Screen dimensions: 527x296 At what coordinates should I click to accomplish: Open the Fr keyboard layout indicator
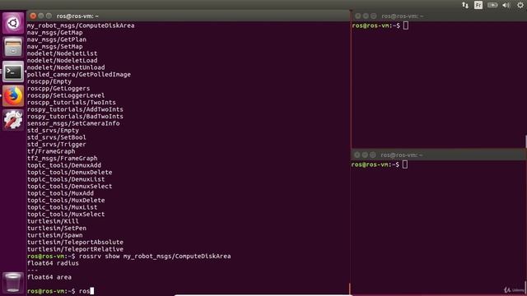478,5
